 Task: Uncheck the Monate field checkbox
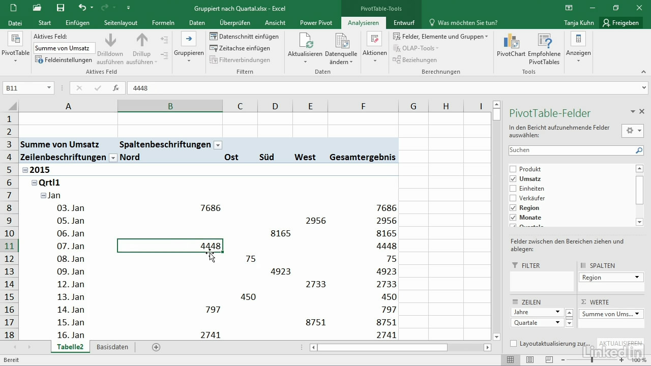513,218
